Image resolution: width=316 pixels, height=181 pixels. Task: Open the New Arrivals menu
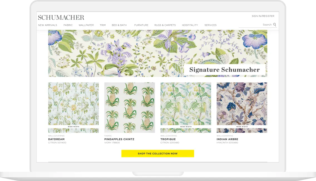[48, 25]
